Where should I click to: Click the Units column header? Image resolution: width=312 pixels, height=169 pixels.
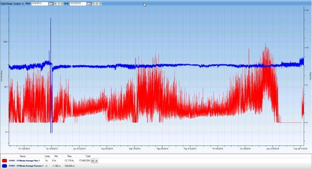point(47,156)
